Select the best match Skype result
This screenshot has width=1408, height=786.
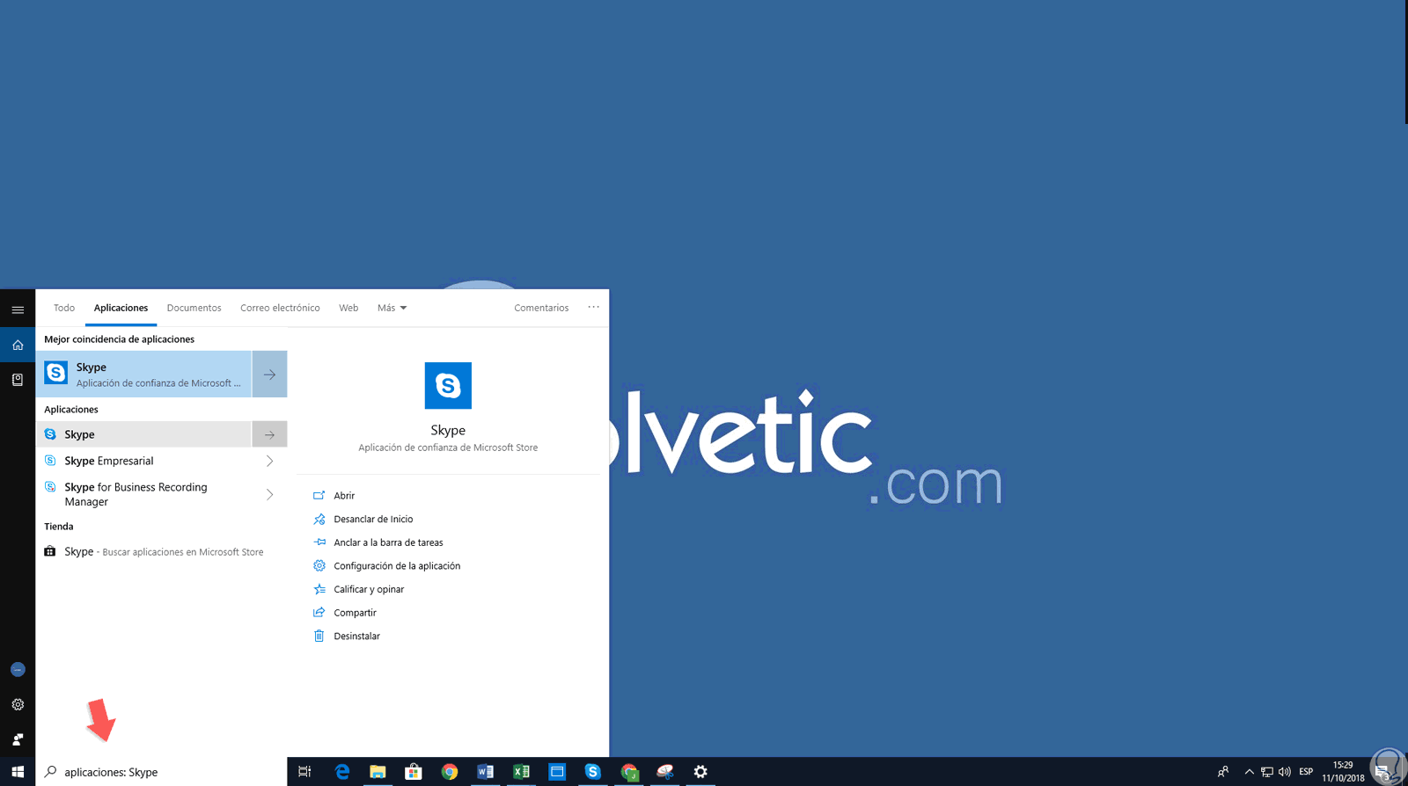click(x=144, y=375)
